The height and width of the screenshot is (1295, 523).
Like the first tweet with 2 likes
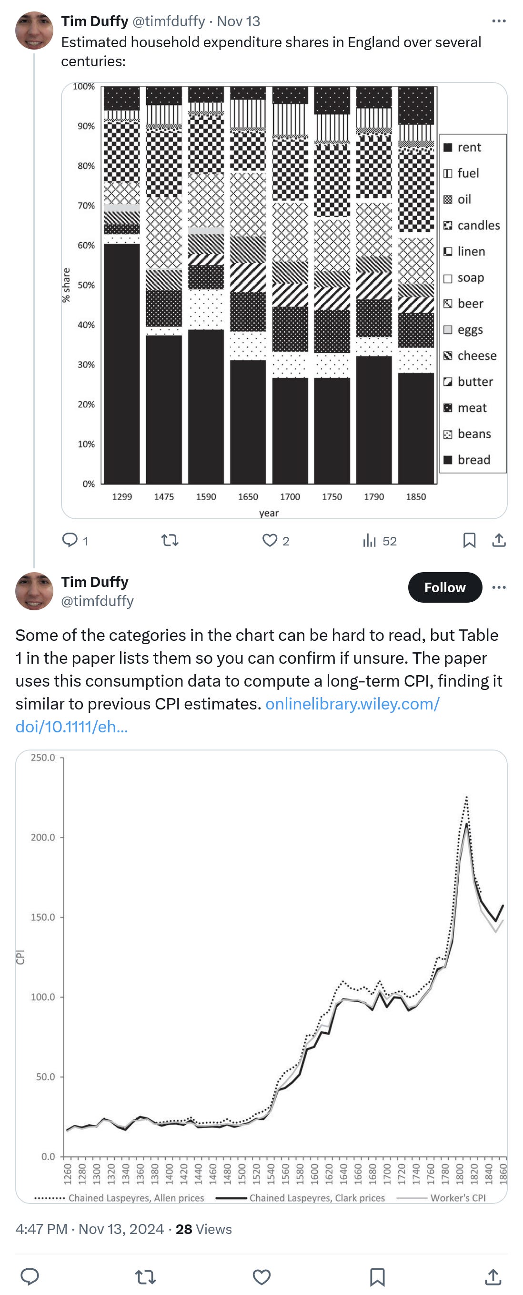pos(270,540)
